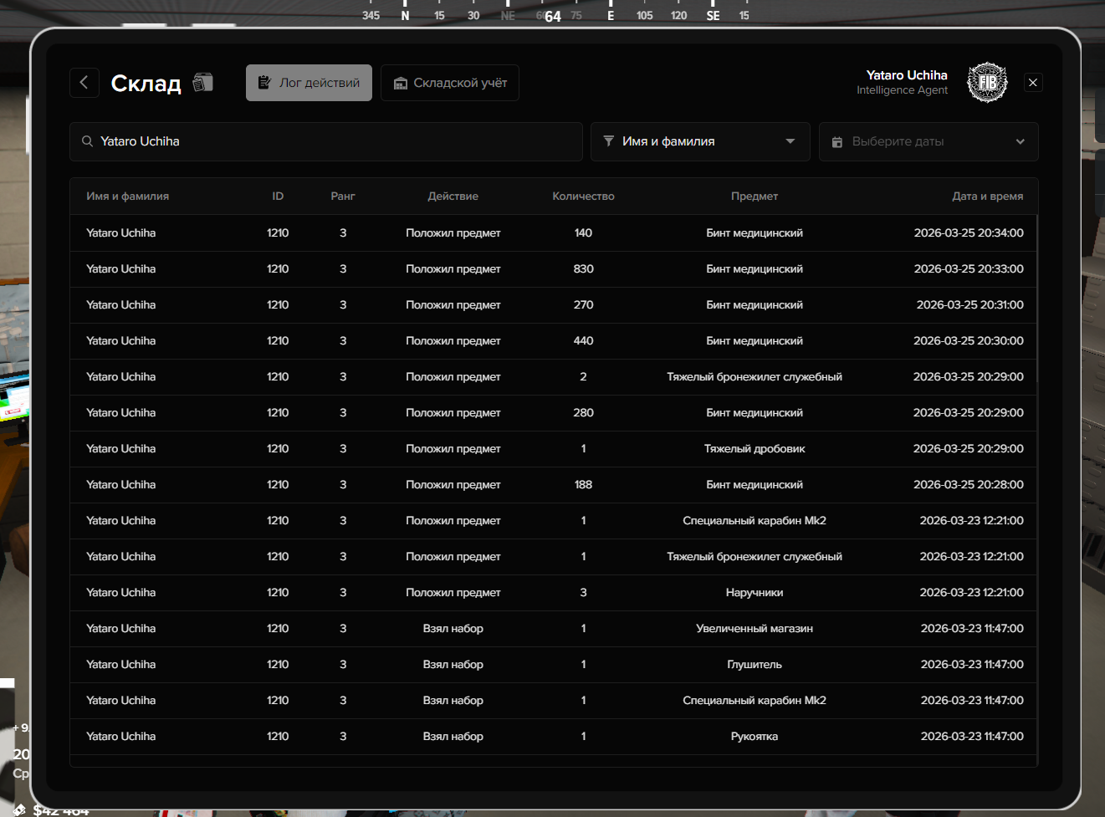Click the FIB faction badge emblem
This screenshot has width=1105, height=817.
click(x=987, y=83)
